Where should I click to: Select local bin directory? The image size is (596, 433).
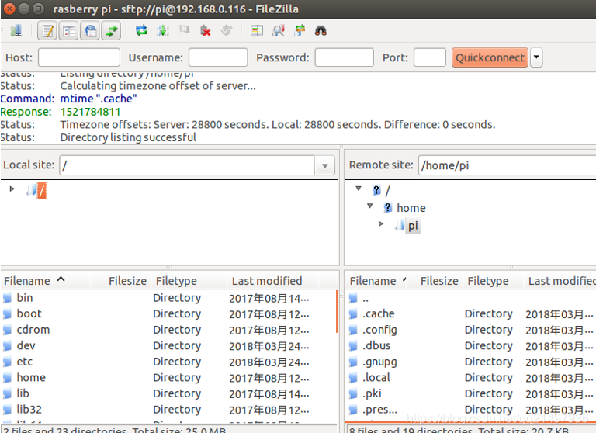click(x=168, y=298)
